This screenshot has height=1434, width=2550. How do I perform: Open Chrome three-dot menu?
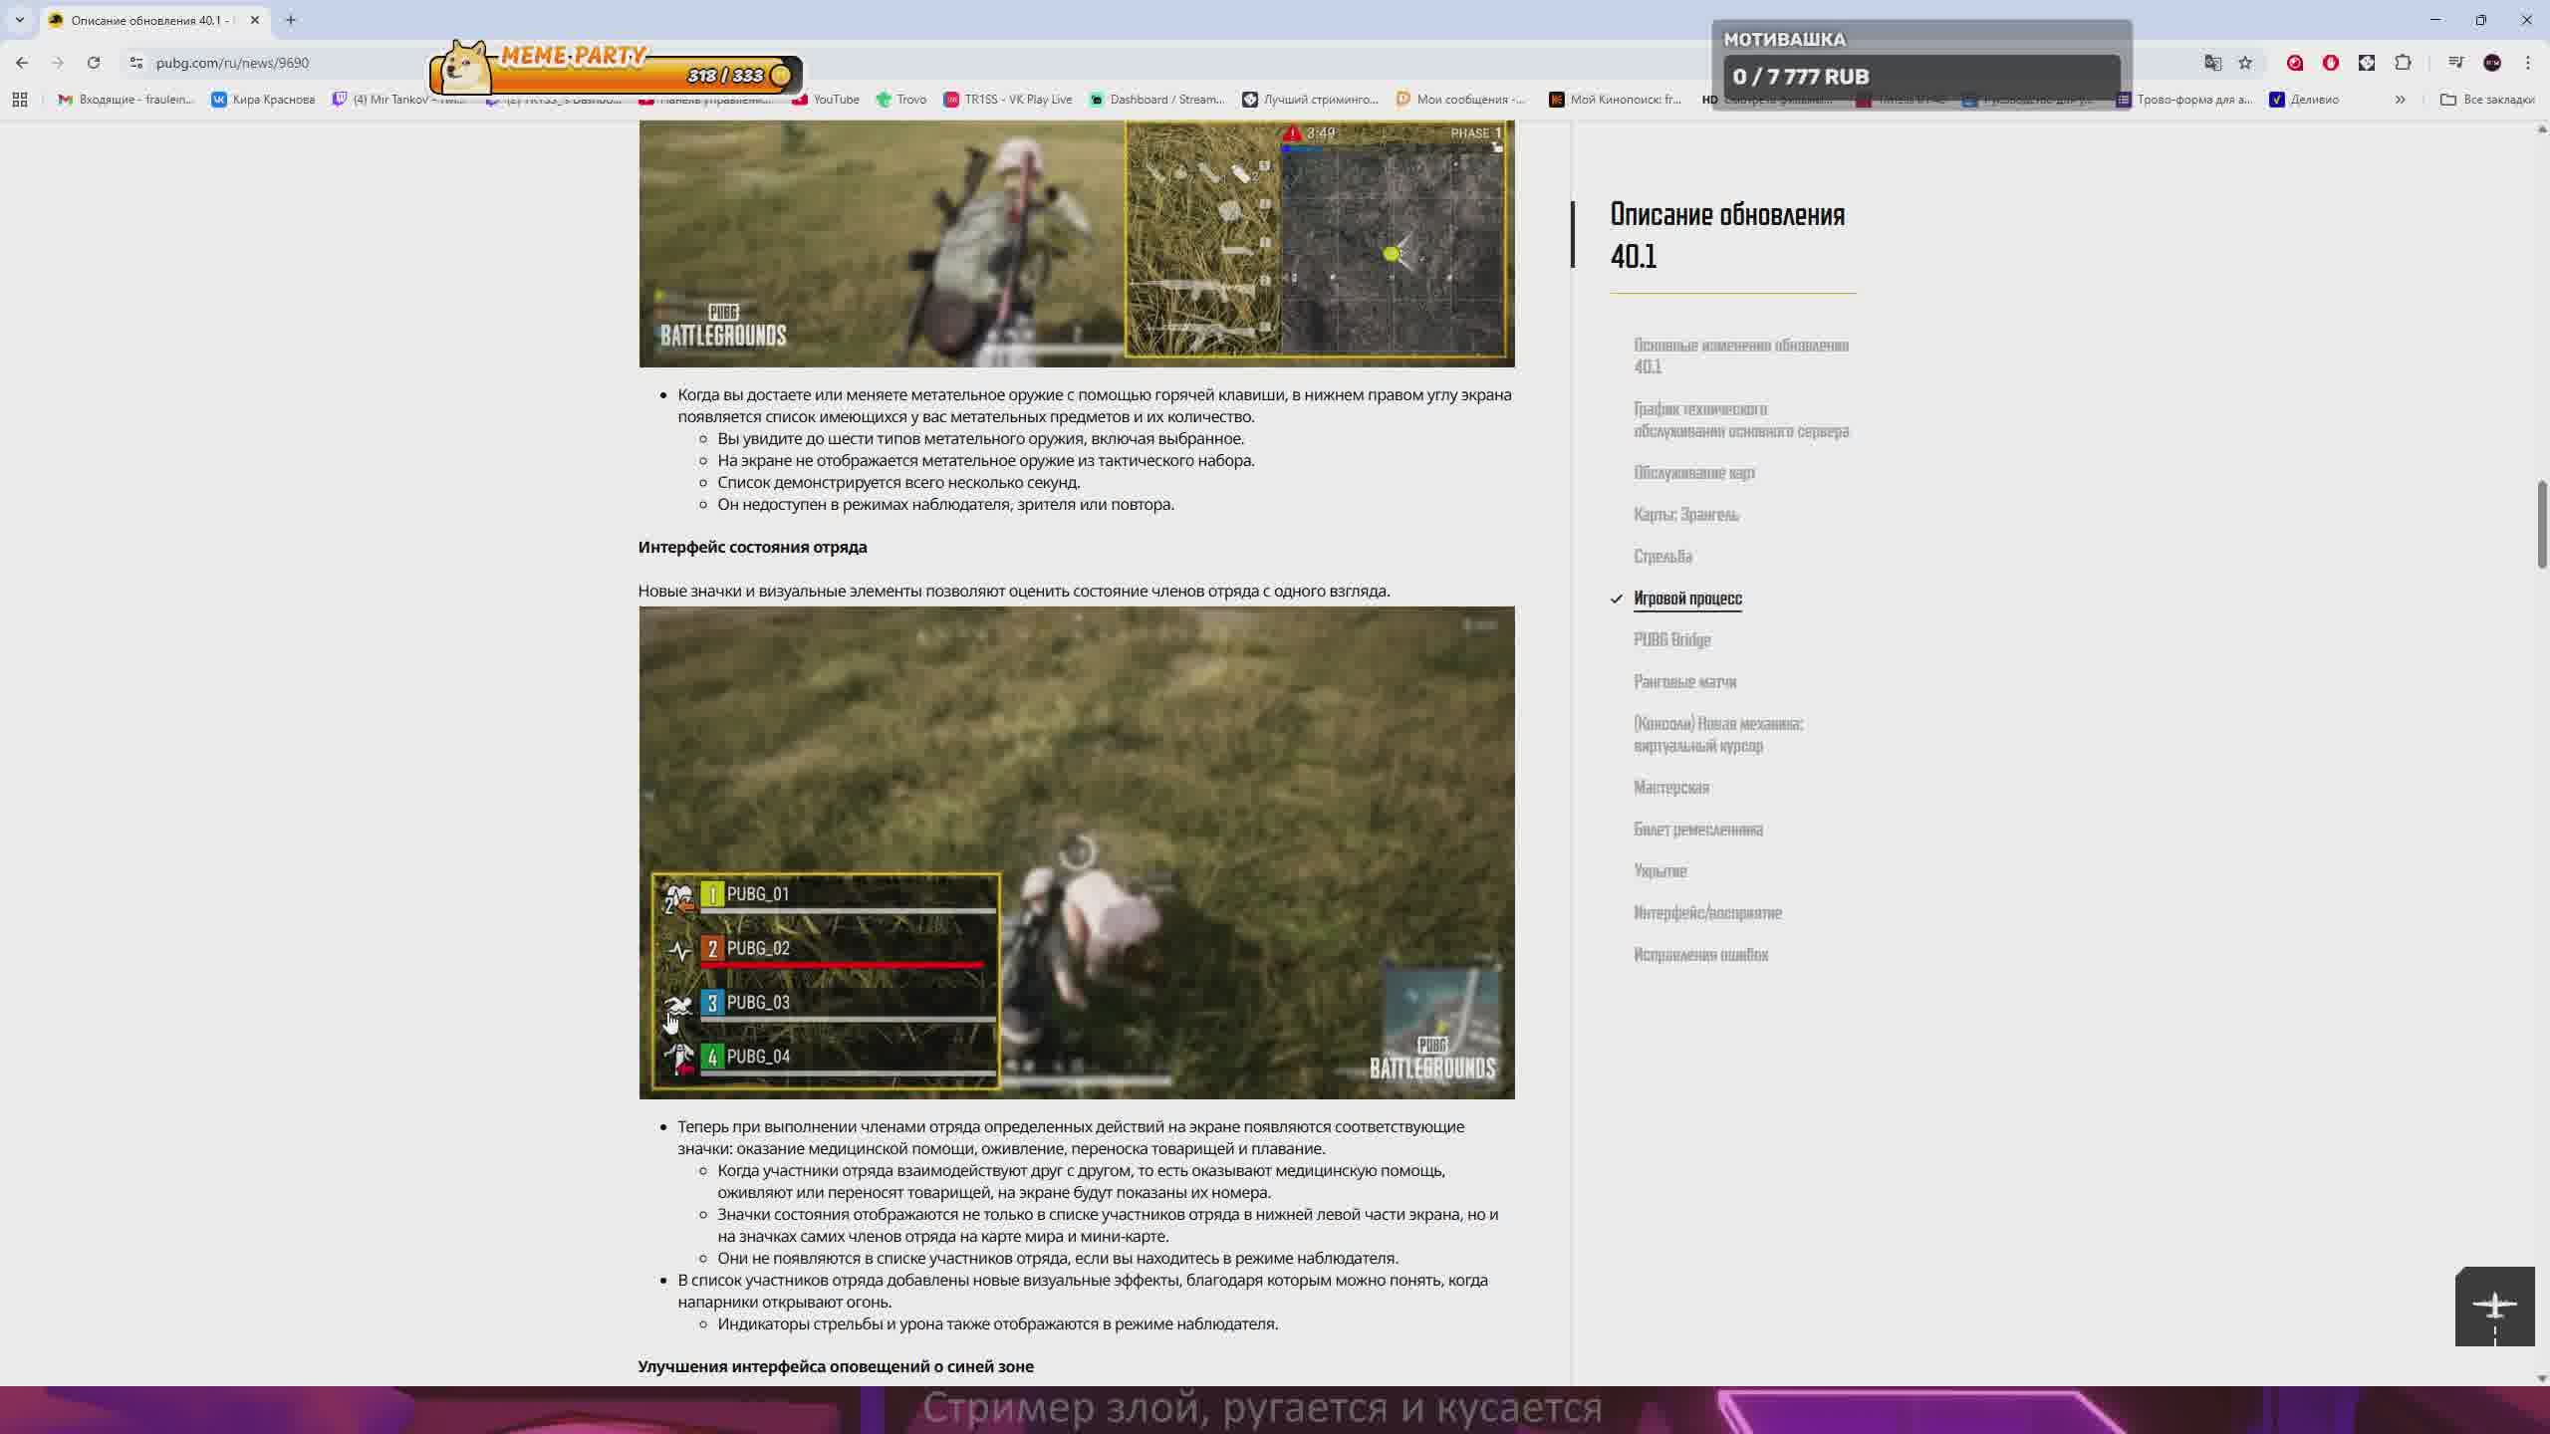[2528, 63]
